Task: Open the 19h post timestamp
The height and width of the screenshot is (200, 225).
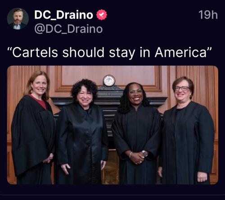Action: point(208,15)
